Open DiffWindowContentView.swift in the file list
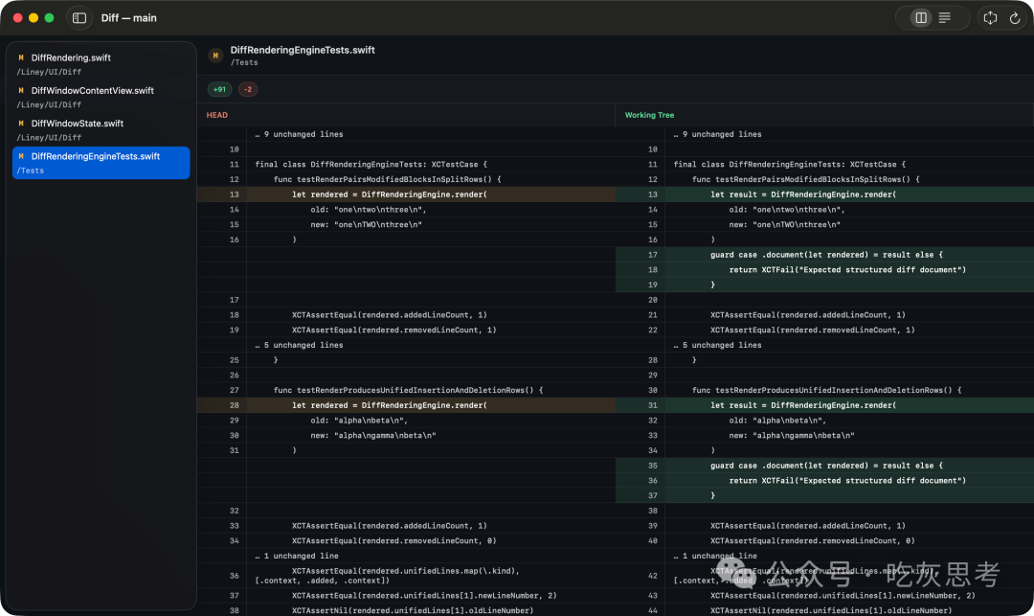This screenshot has height=616, width=1034. (x=92, y=91)
